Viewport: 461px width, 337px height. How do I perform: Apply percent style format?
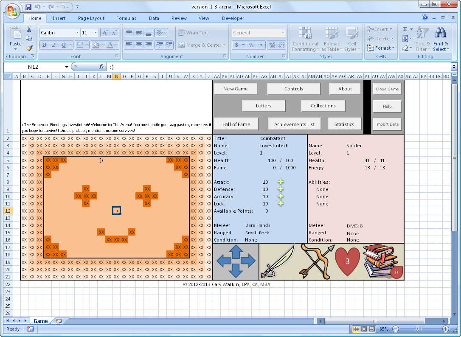[x=251, y=45]
